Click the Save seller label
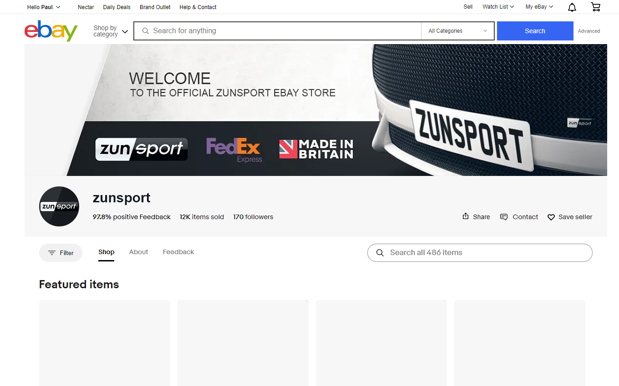The height and width of the screenshot is (386, 619). pyautogui.click(x=575, y=217)
